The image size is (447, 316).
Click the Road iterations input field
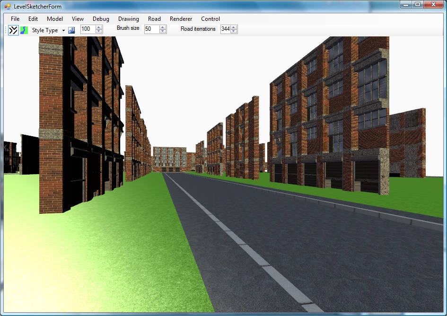(x=226, y=29)
